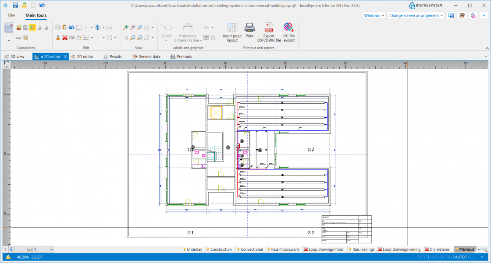
Task: Close the active 2D editor tab
Action: (65, 56)
